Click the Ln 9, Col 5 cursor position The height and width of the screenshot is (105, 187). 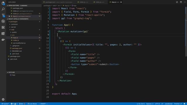141,104
